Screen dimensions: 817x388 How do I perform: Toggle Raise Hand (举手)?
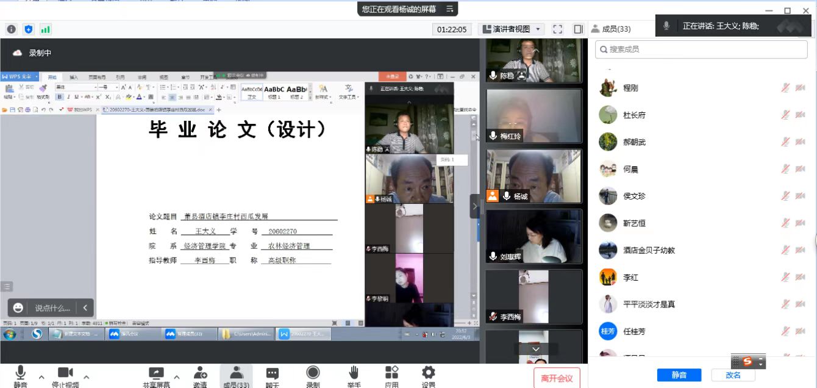tap(354, 376)
